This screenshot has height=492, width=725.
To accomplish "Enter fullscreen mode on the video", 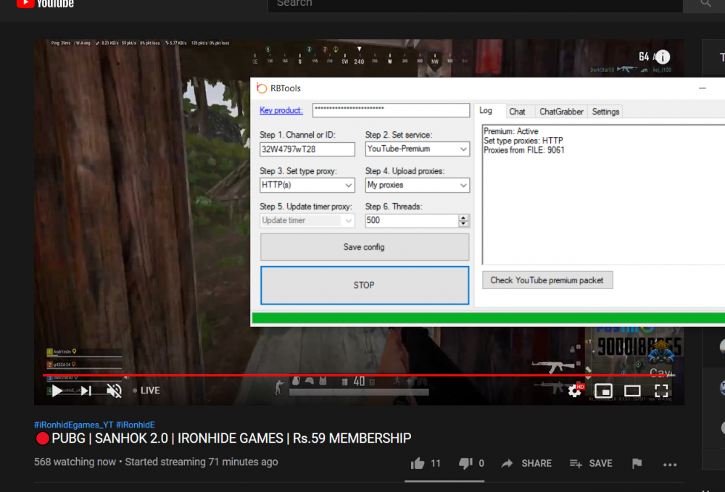I will pos(661,390).
